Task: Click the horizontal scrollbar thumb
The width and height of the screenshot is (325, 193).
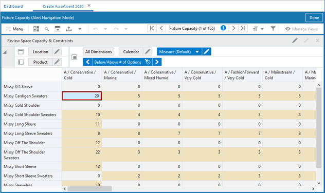Action: click(89, 189)
